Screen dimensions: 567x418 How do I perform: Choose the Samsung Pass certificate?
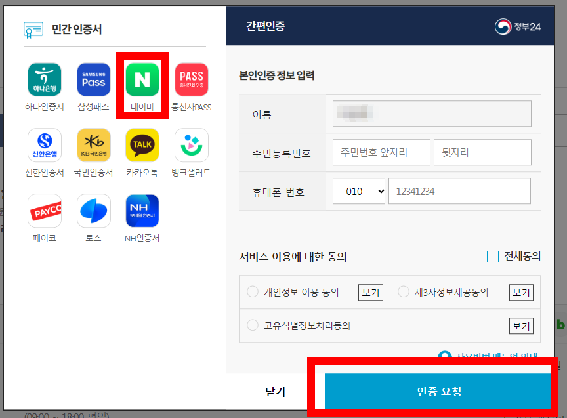[93, 79]
